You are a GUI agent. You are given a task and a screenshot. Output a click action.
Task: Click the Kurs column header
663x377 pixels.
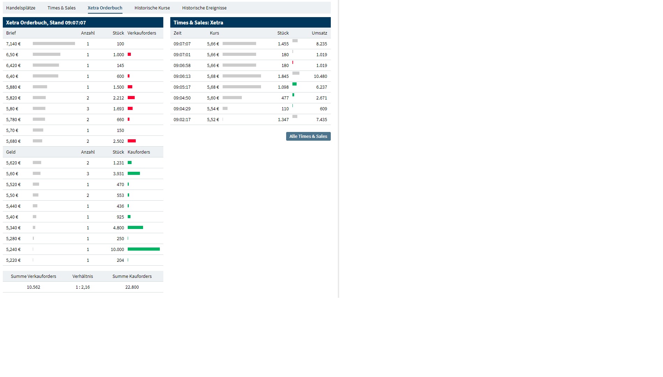[215, 33]
